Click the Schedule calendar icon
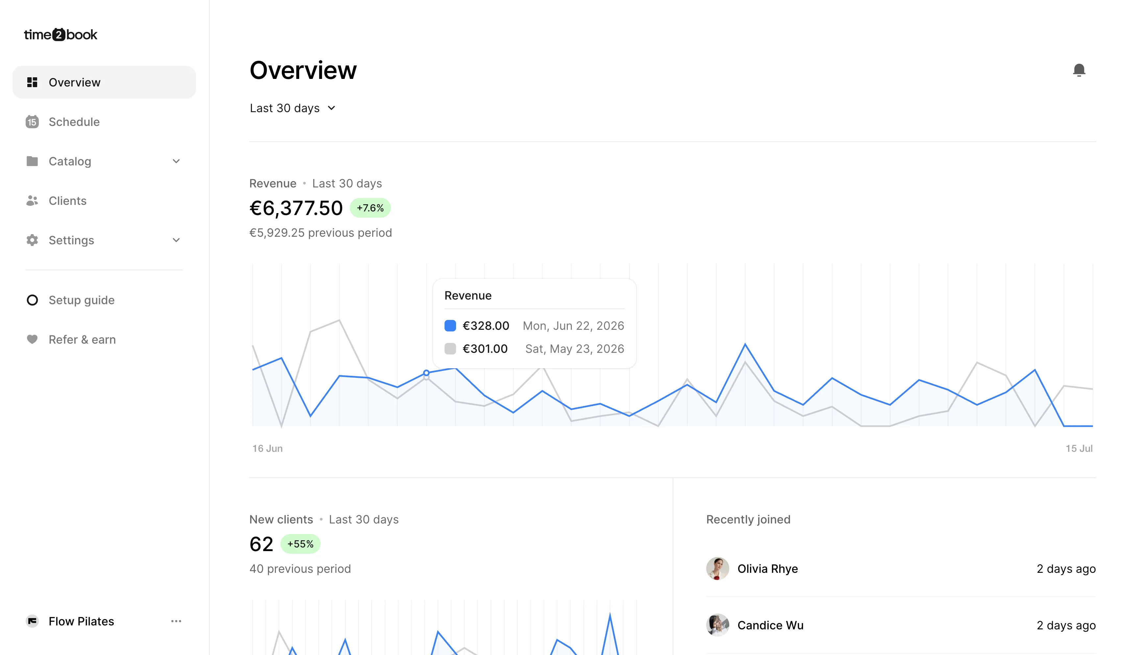This screenshot has width=1135, height=655. coord(32,122)
